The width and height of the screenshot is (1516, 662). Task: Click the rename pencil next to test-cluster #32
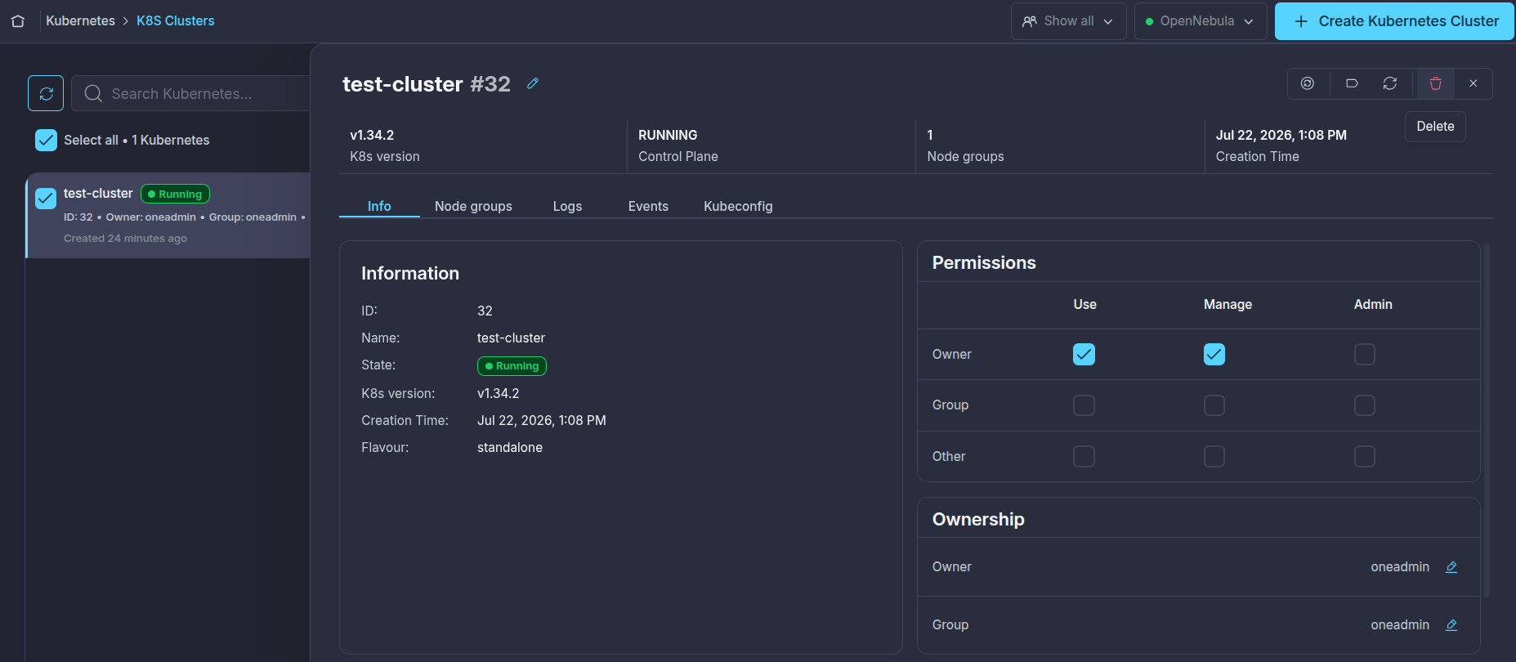tap(533, 83)
